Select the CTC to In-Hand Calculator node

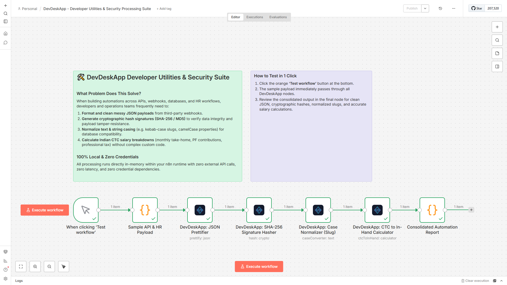[377, 210]
